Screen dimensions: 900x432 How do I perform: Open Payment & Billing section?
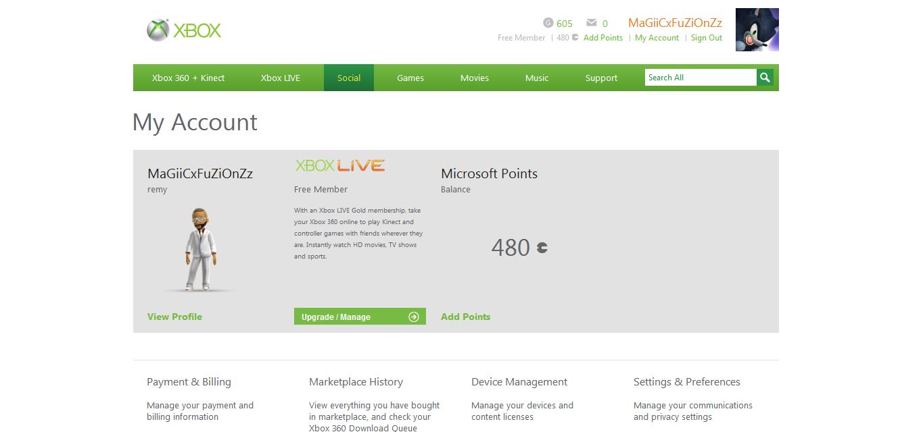pos(189,382)
